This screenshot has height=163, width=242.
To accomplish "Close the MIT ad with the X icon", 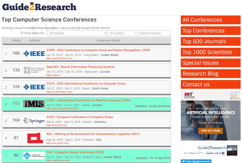I will pyautogui.click(x=239, y=92).
